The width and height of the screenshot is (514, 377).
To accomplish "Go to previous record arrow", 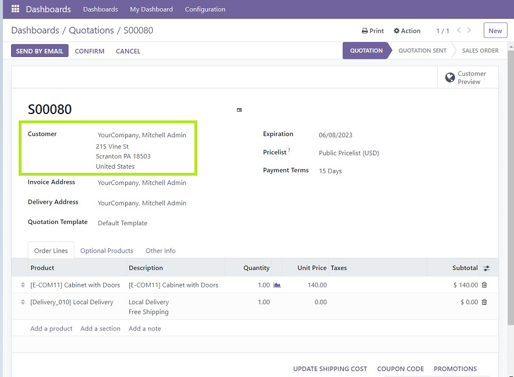I will (459, 30).
